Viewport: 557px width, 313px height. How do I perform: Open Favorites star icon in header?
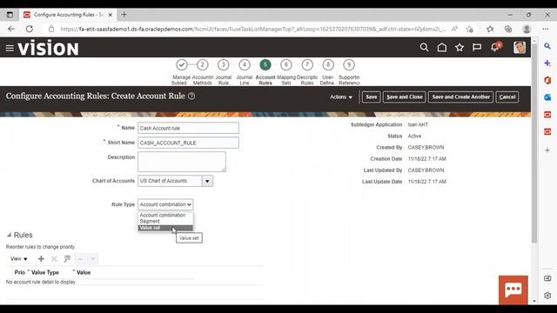pyautogui.click(x=460, y=47)
